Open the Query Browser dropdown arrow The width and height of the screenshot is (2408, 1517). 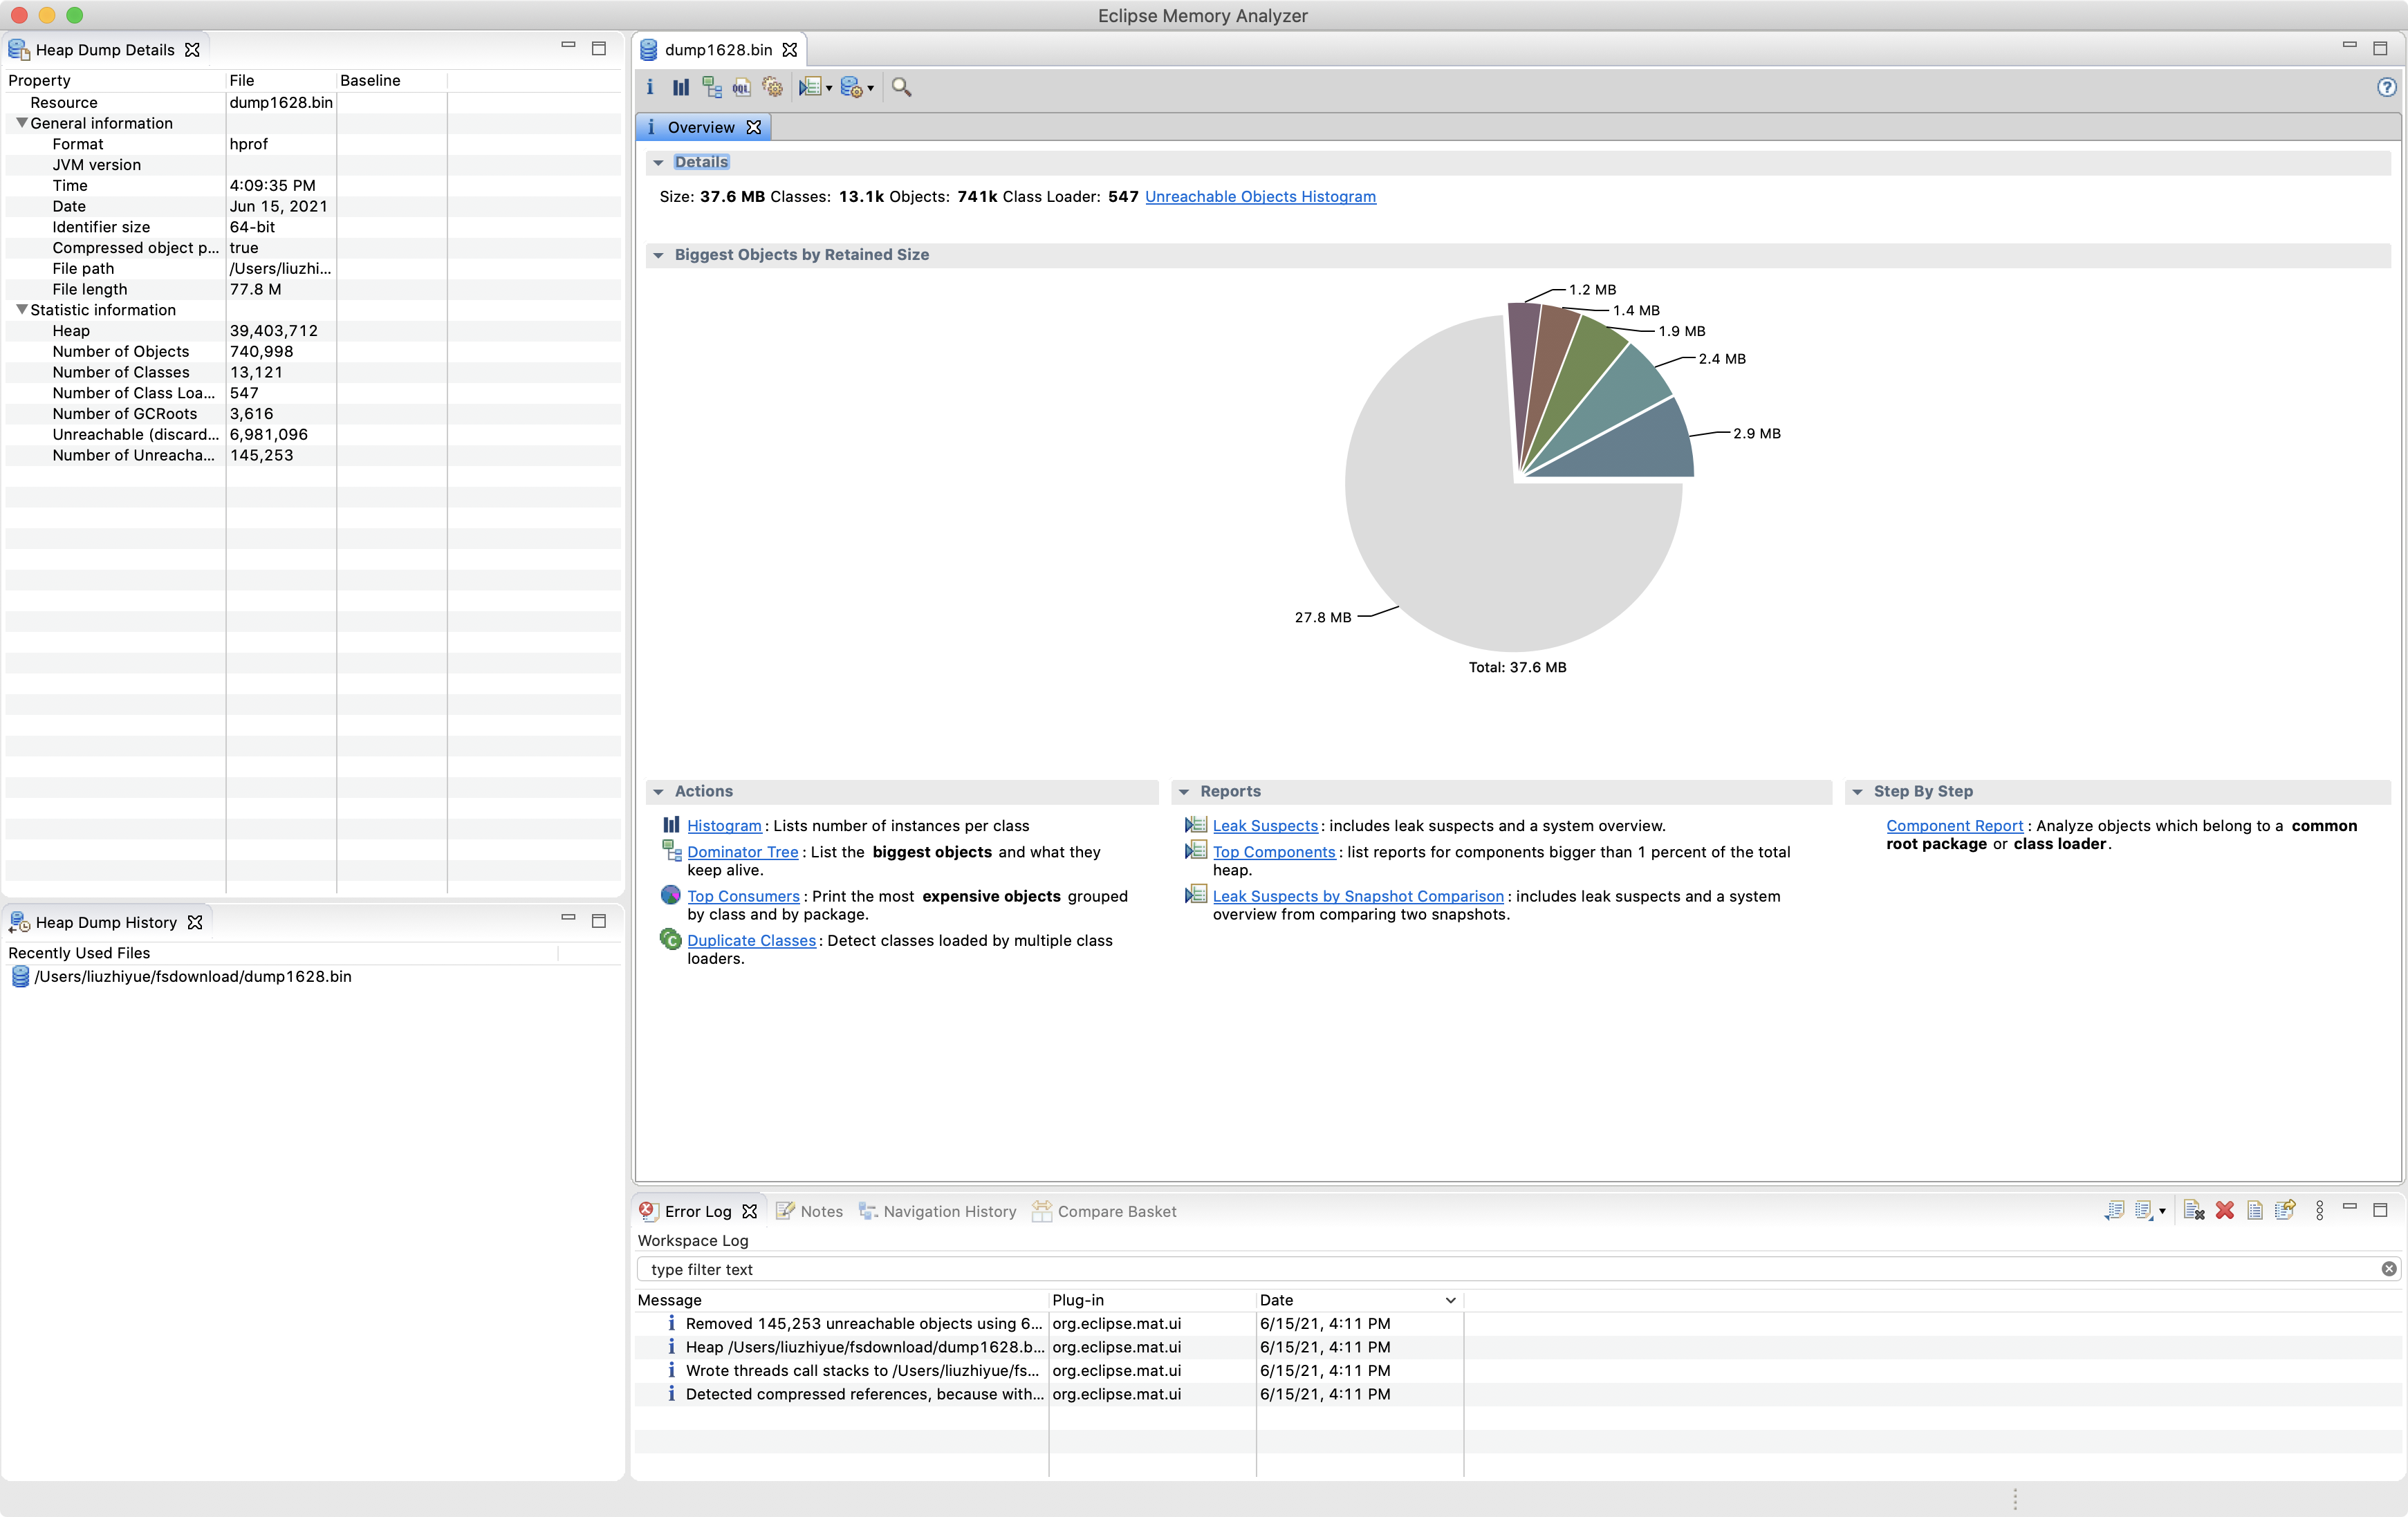pyautogui.click(x=871, y=88)
